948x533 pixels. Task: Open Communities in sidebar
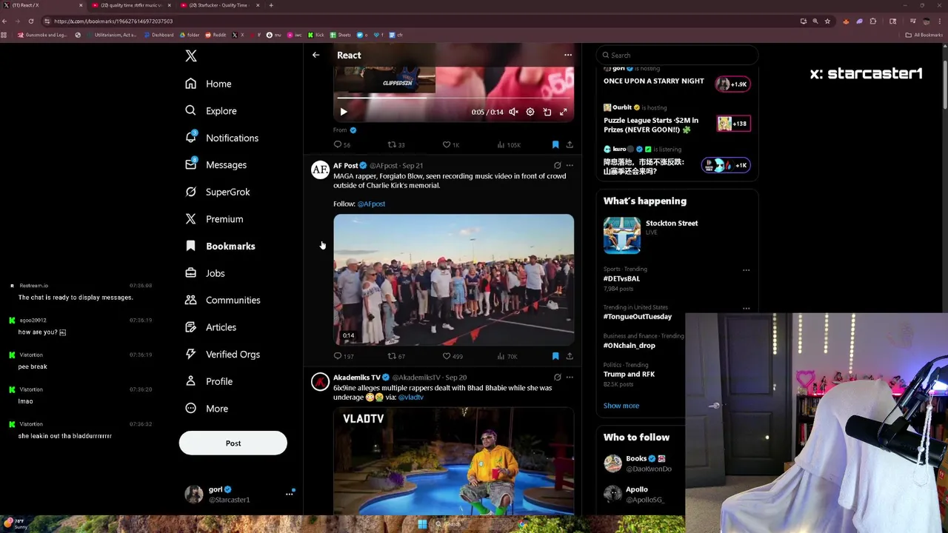pos(222,300)
